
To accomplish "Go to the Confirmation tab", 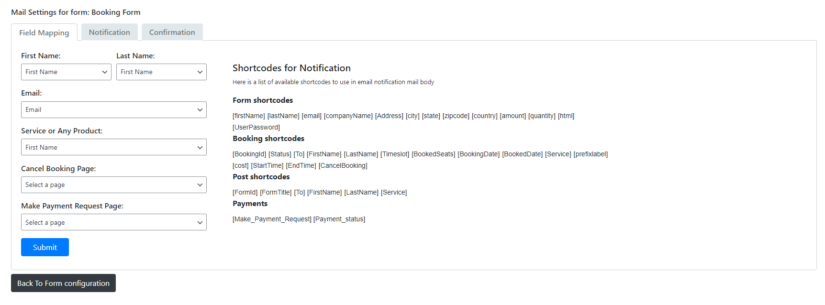I will click(172, 32).
